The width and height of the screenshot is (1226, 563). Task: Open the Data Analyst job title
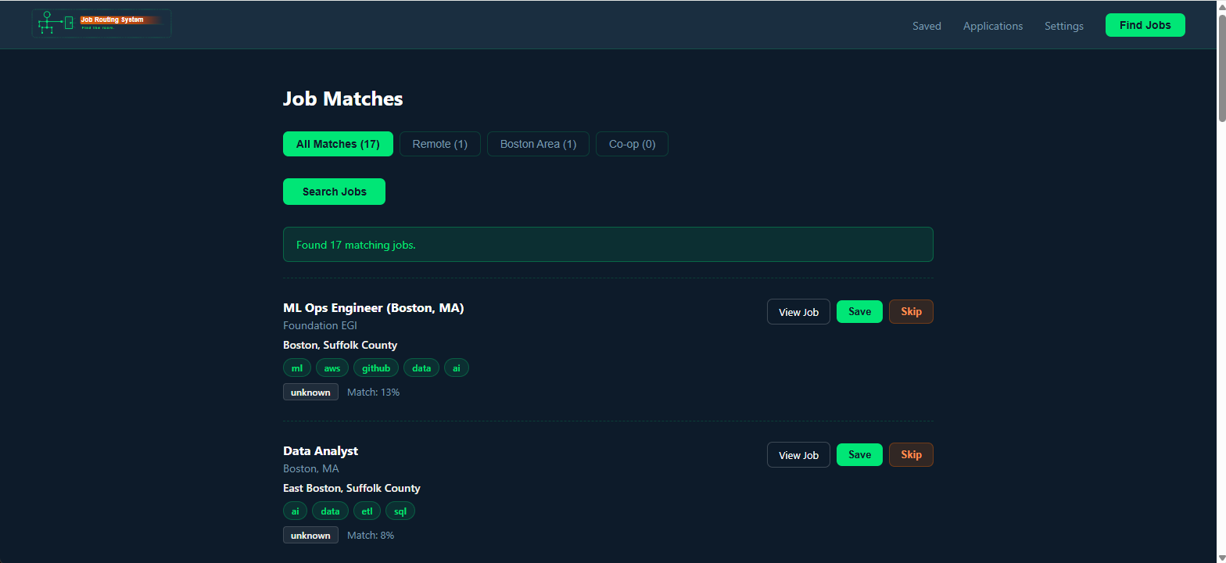coord(321,451)
